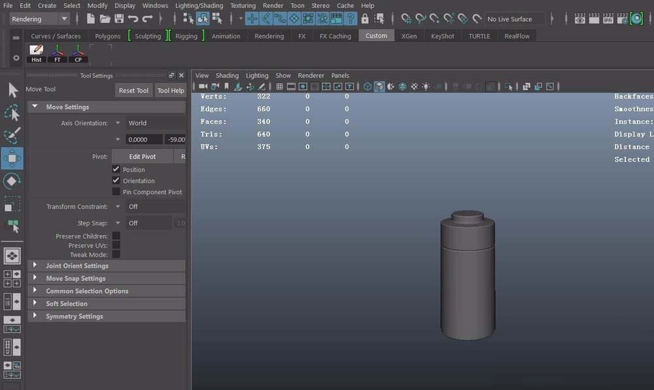Uncheck the Position pivot checkbox

click(x=116, y=169)
